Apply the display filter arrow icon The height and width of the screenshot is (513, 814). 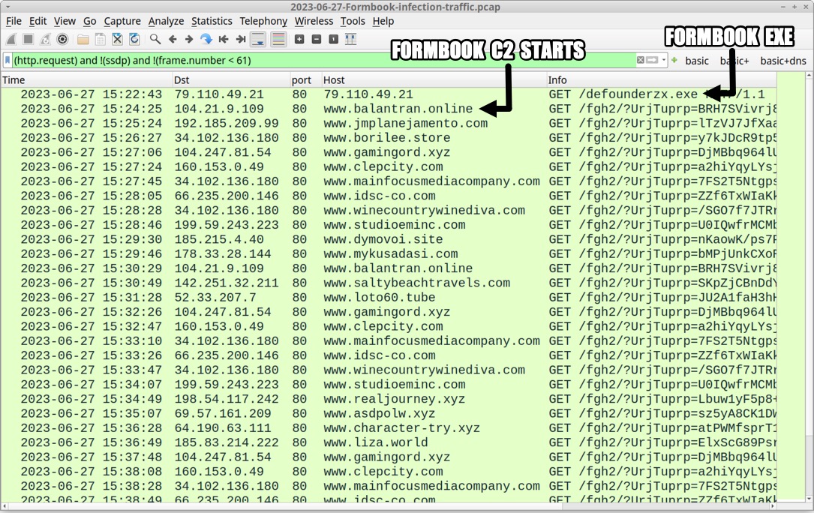pos(652,60)
